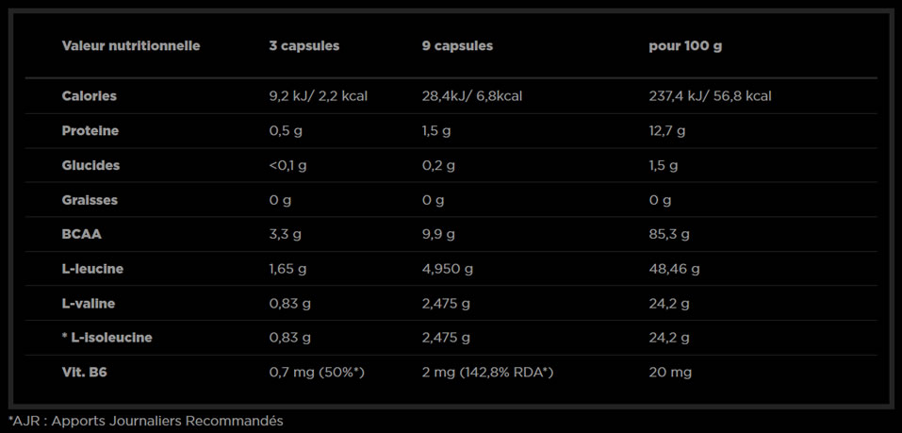The width and height of the screenshot is (902, 433).
Task: Select the '2 mg (142,8% RDA*)' value
Action: click(487, 373)
